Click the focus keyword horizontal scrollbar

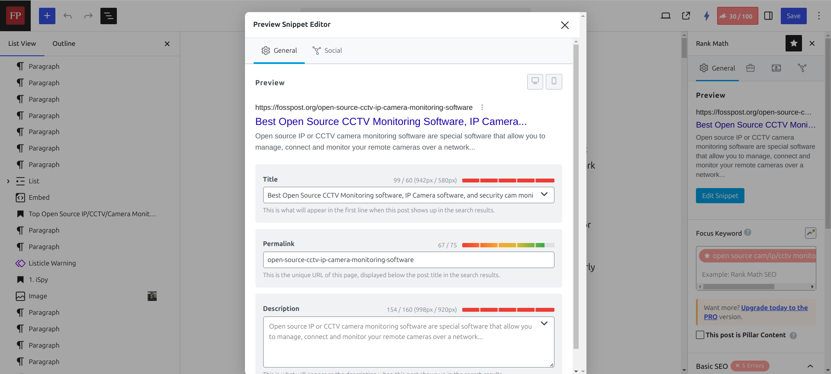(738, 287)
